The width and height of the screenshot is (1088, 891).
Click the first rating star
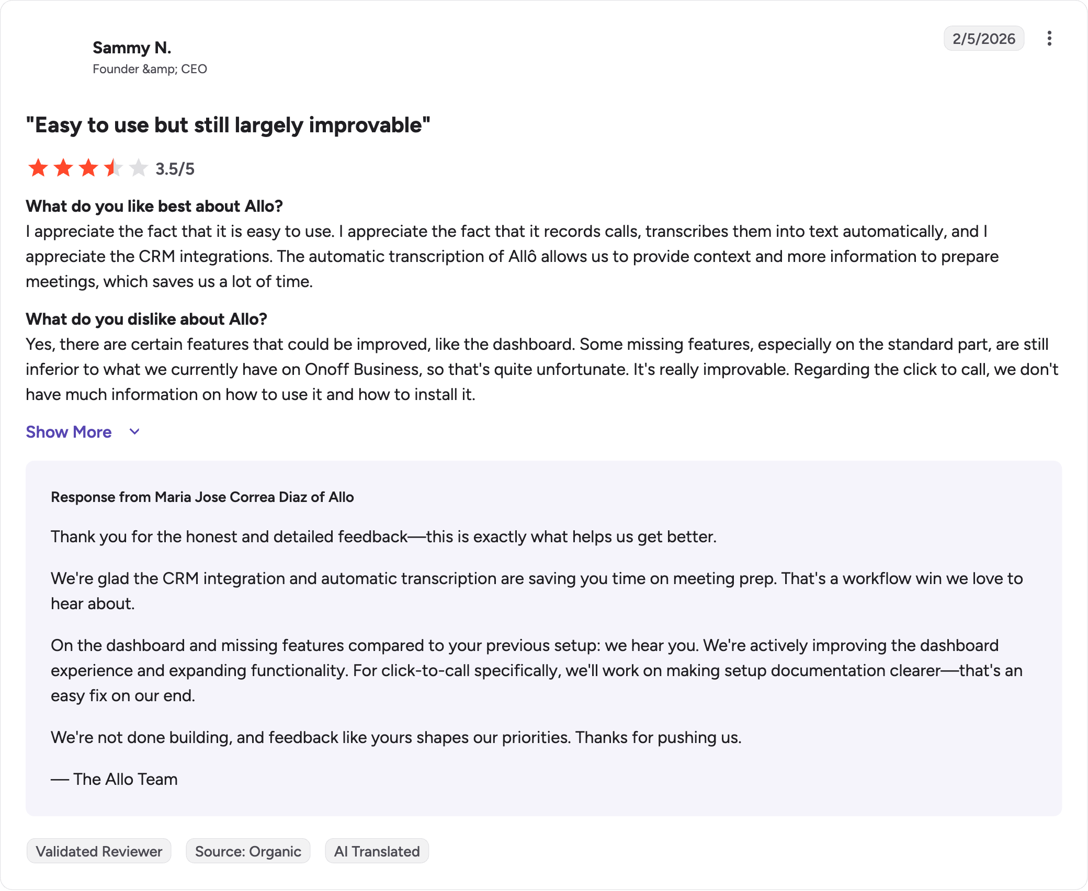[x=38, y=168]
